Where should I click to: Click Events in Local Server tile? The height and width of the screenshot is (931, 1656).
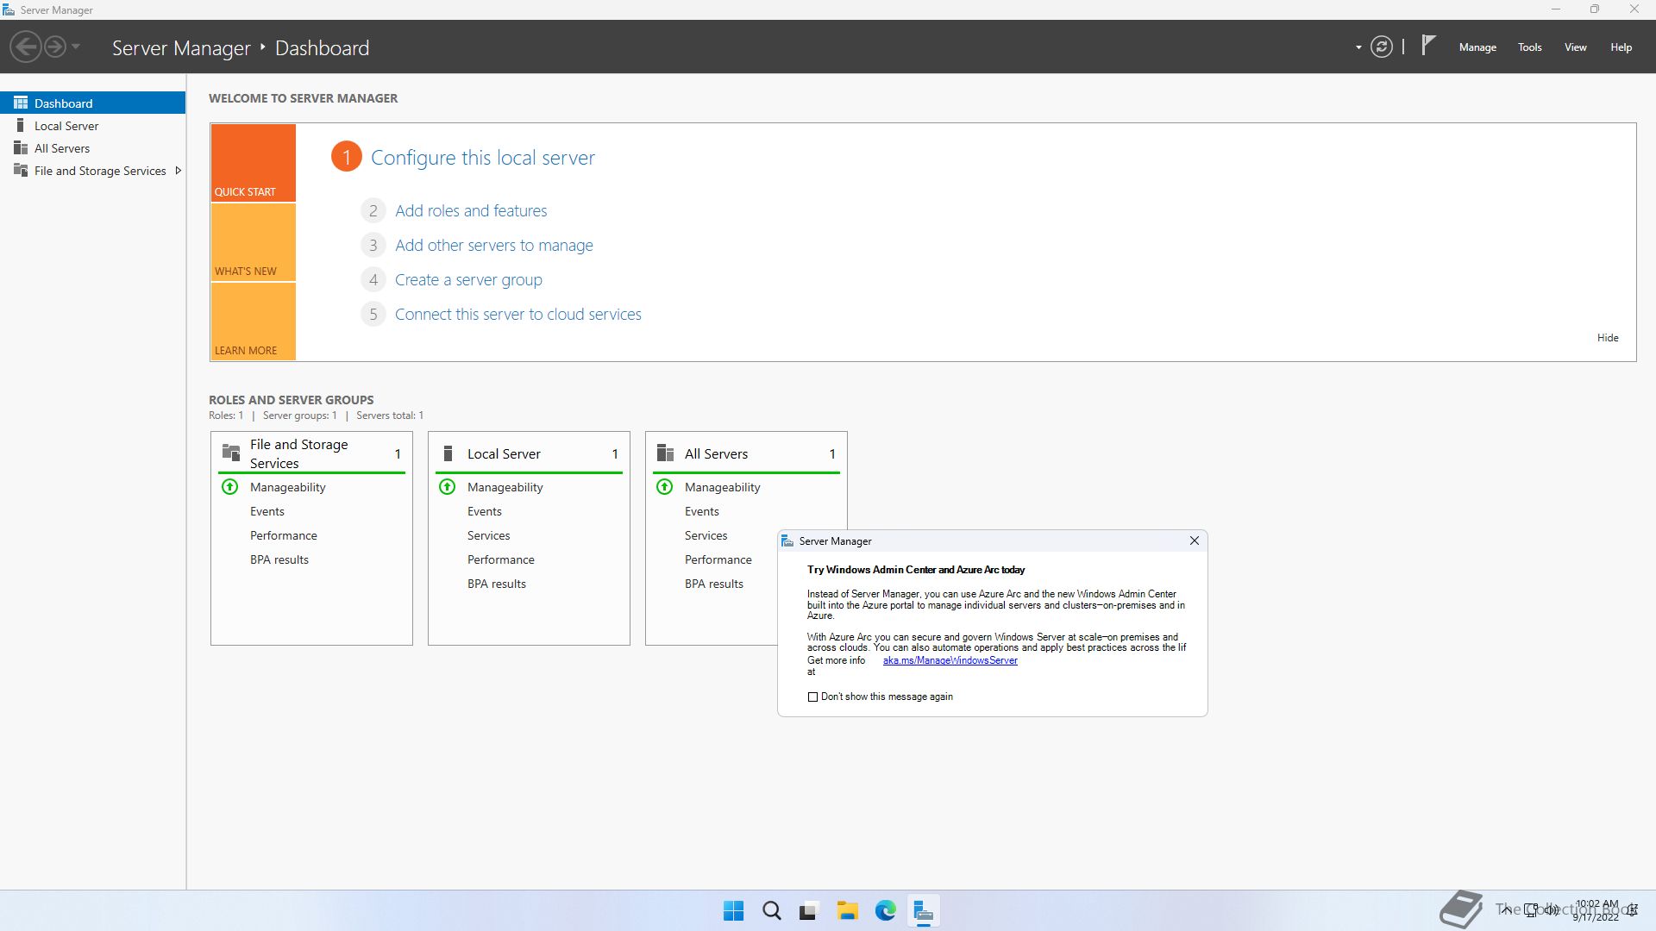[x=485, y=511]
